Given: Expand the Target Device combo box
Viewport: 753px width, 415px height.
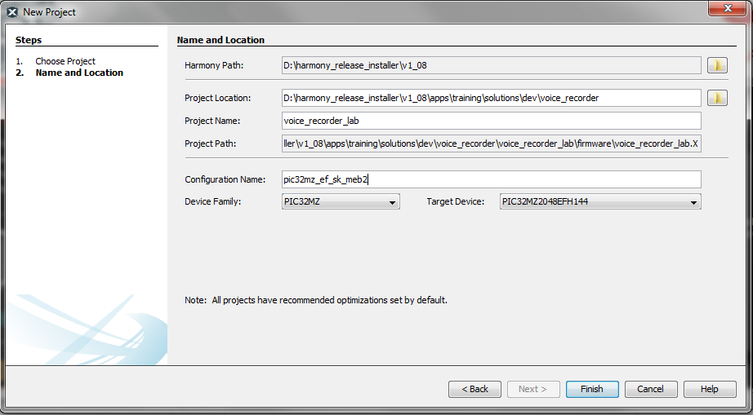Looking at the screenshot, I should point(600,201).
